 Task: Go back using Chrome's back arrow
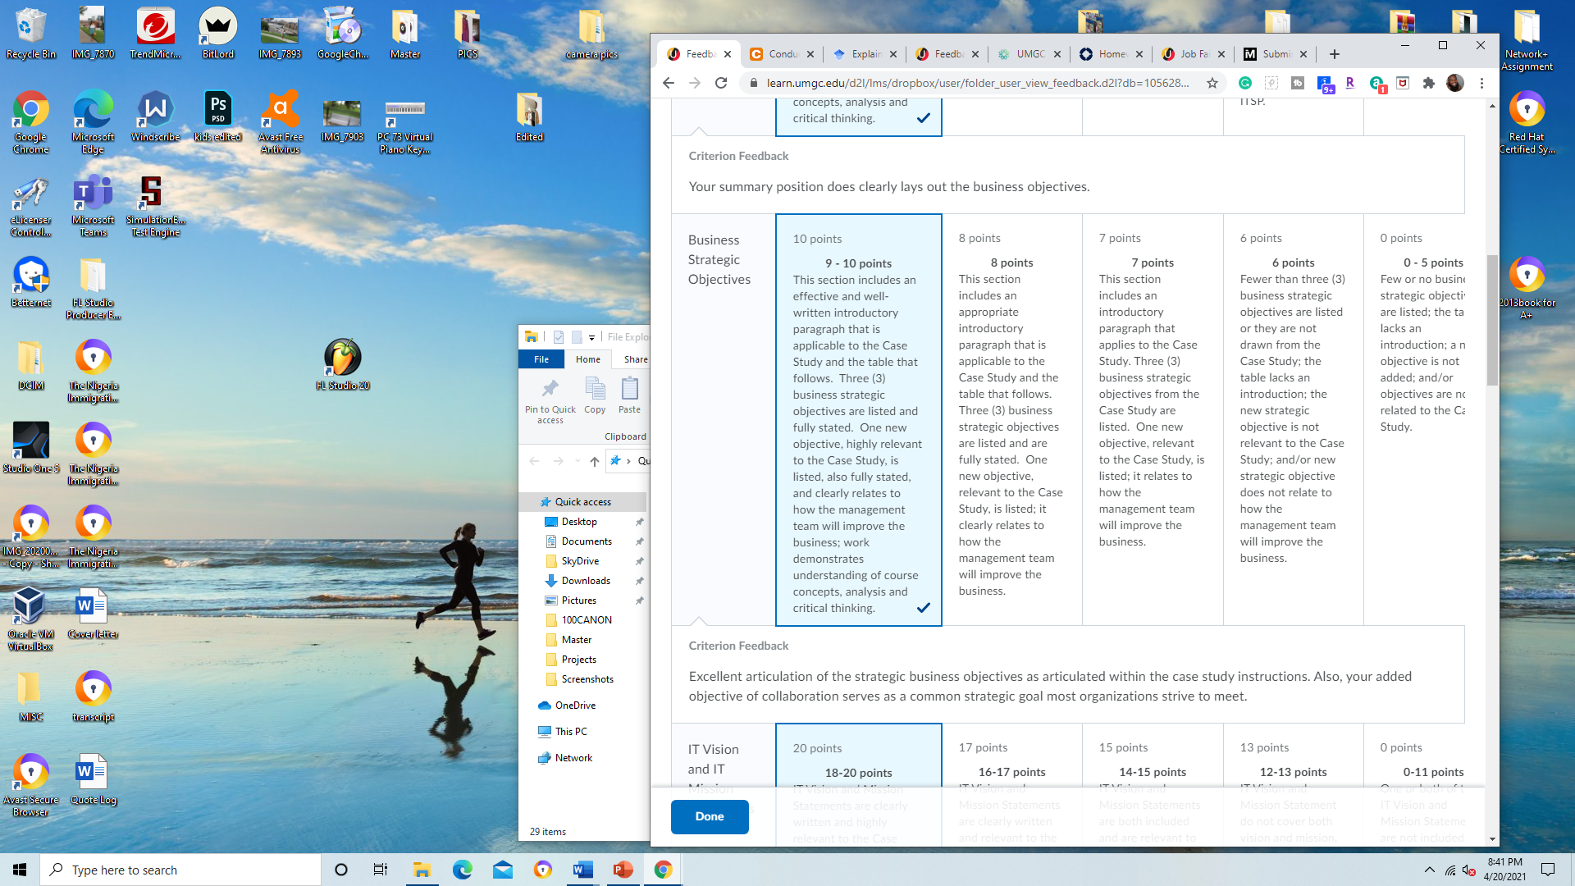(669, 83)
